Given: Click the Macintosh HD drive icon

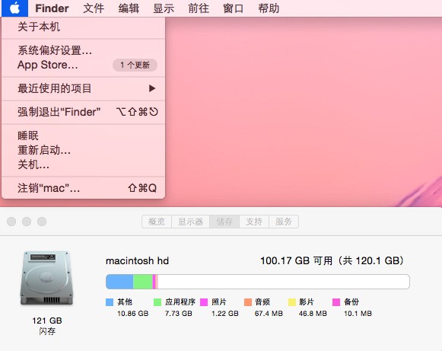Looking at the screenshot, I should tap(47, 278).
